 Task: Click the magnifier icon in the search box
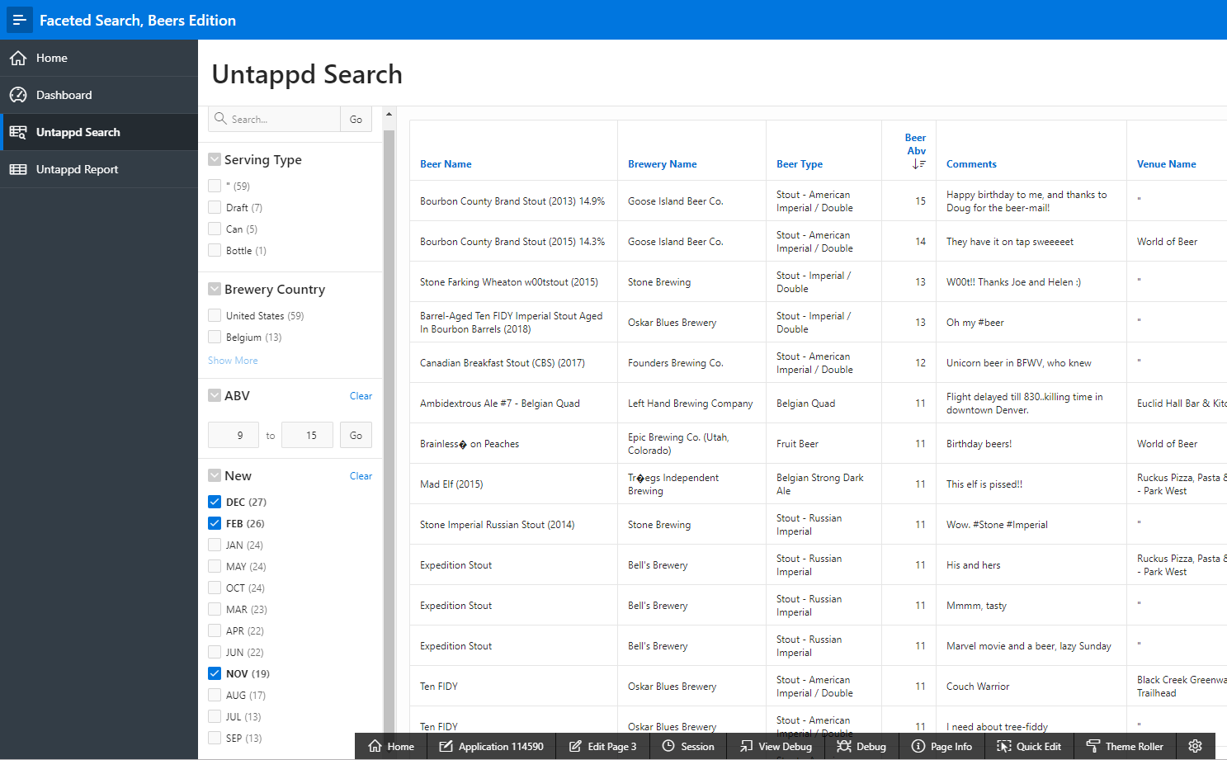coord(220,119)
